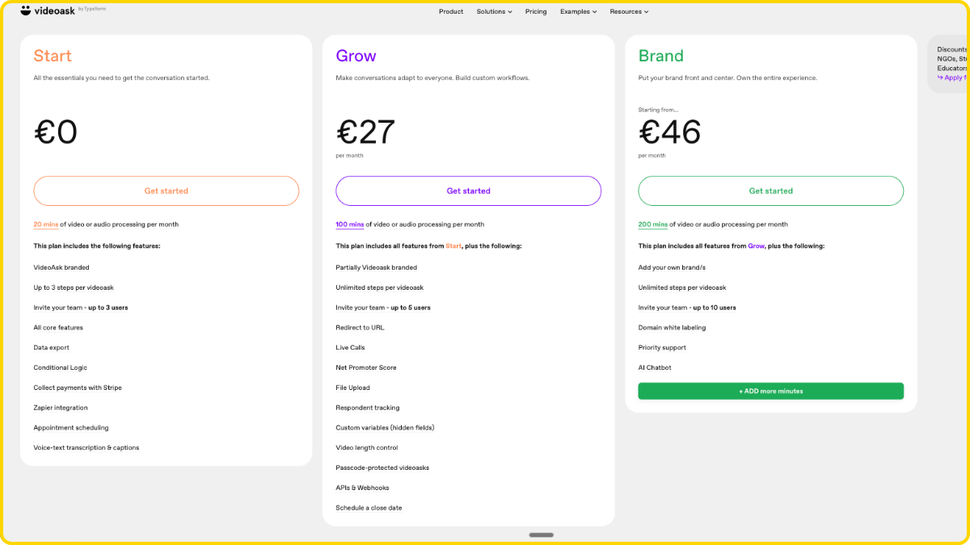The width and height of the screenshot is (970, 545).
Task: Click Get started on the Grow plan
Action: (x=468, y=191)
